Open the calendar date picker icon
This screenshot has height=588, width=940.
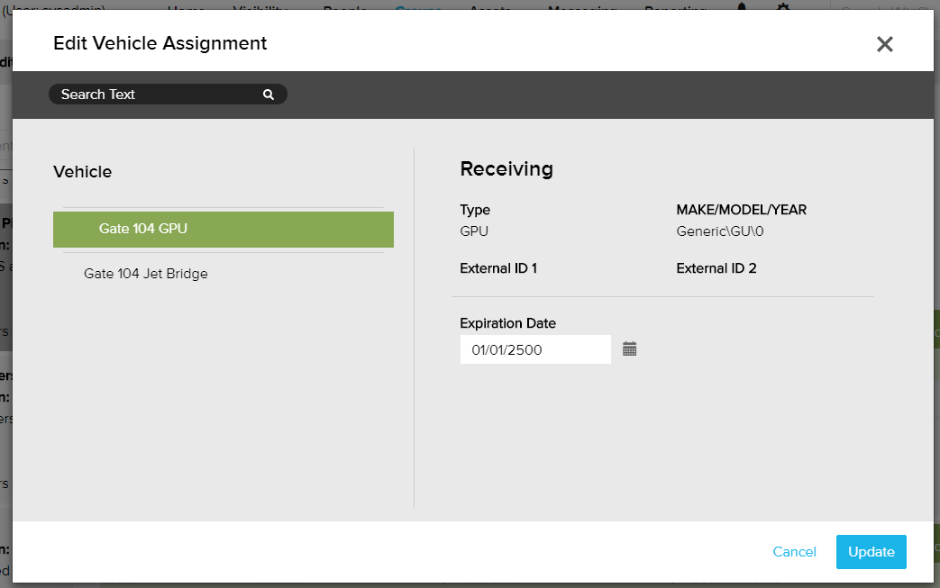(x=630, y=349)
